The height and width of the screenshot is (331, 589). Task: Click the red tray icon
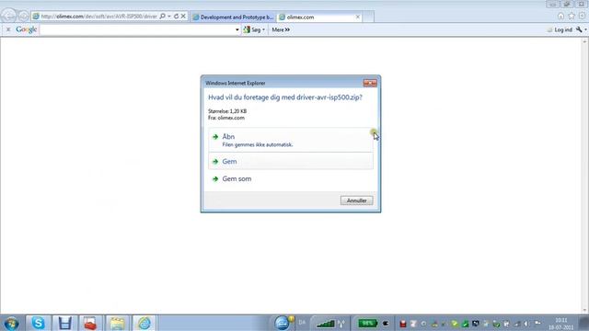(x=403, y=324)
